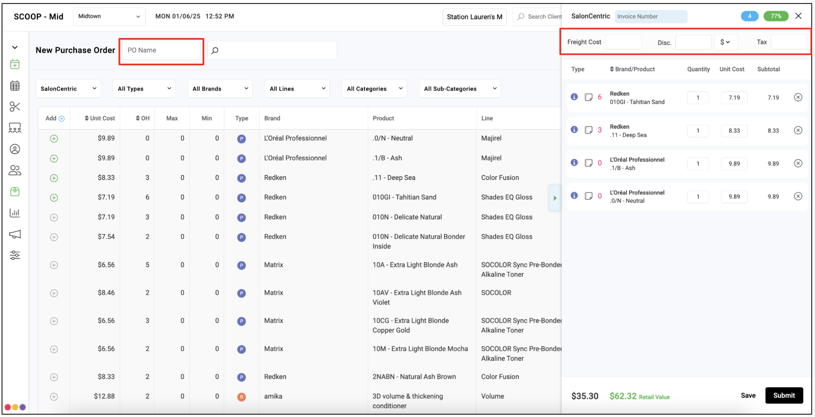Open the marketing megaphone icon
The height and width of the screenshot is (417, 815).
click(x=15, y=234)
